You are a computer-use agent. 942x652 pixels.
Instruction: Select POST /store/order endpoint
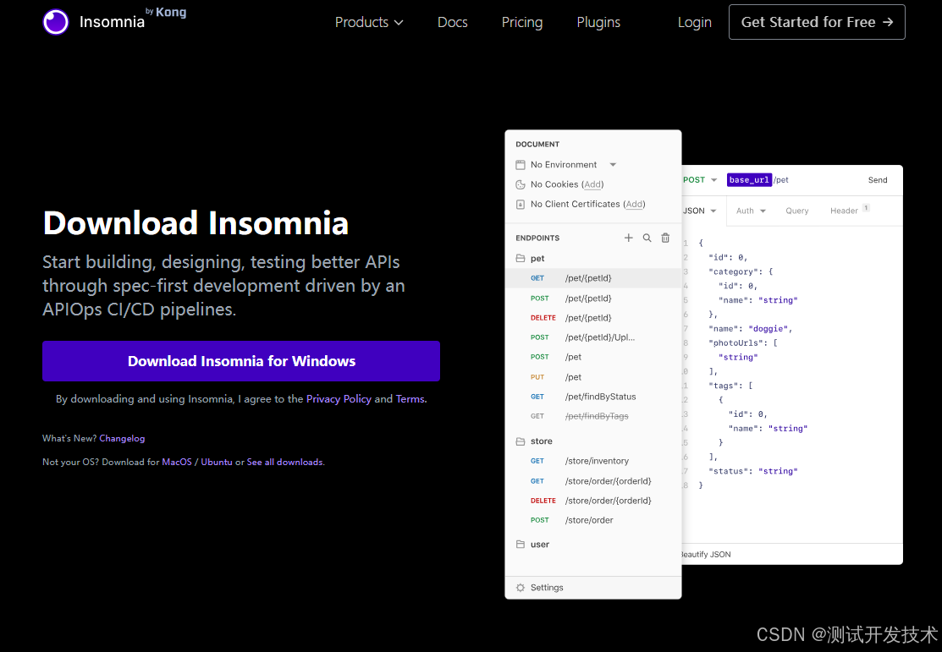(593, 520)
